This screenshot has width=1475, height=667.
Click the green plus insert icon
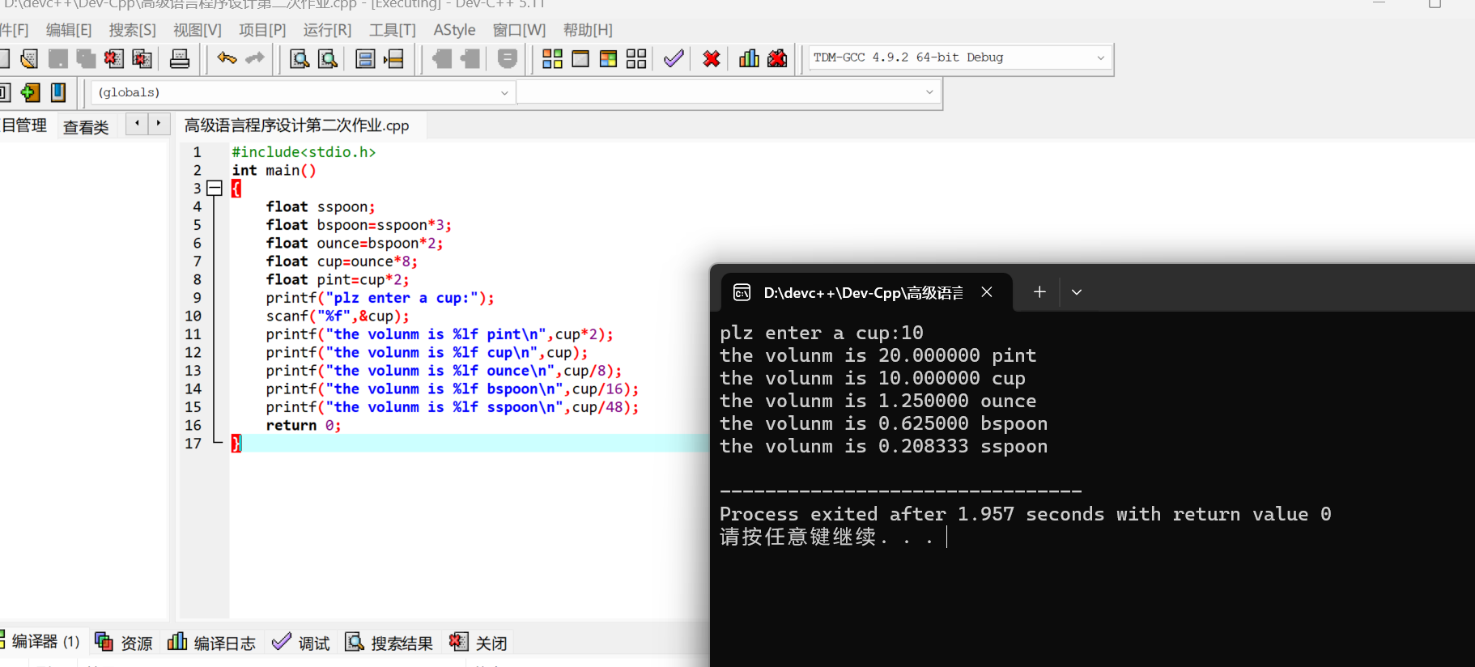pyautogui.click(x=30, y=92)
